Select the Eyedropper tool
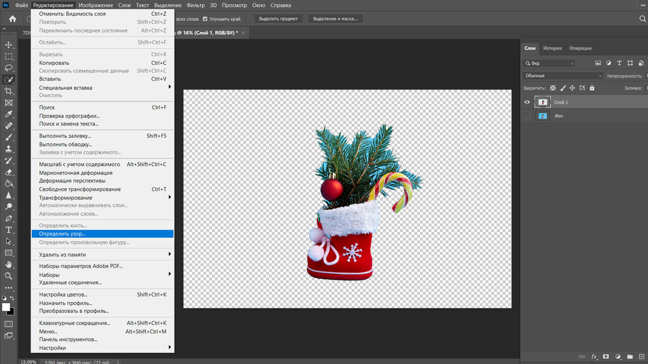 point(9,114)
